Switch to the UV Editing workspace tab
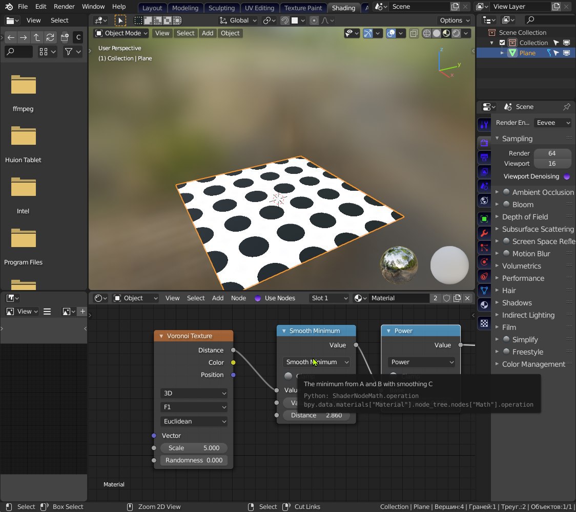The width and height of the screenshot is (576, 512). (x=259, y=8)
